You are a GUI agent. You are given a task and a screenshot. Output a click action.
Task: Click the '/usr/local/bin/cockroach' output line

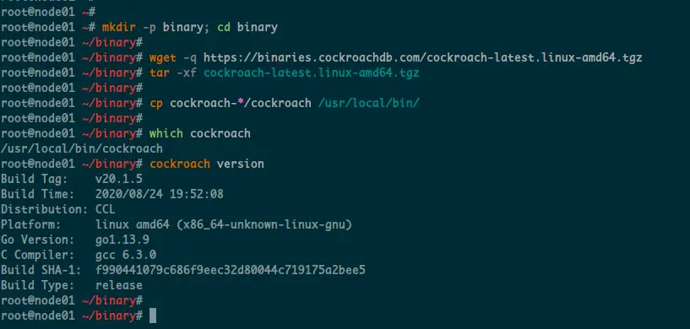click(82, 148)
